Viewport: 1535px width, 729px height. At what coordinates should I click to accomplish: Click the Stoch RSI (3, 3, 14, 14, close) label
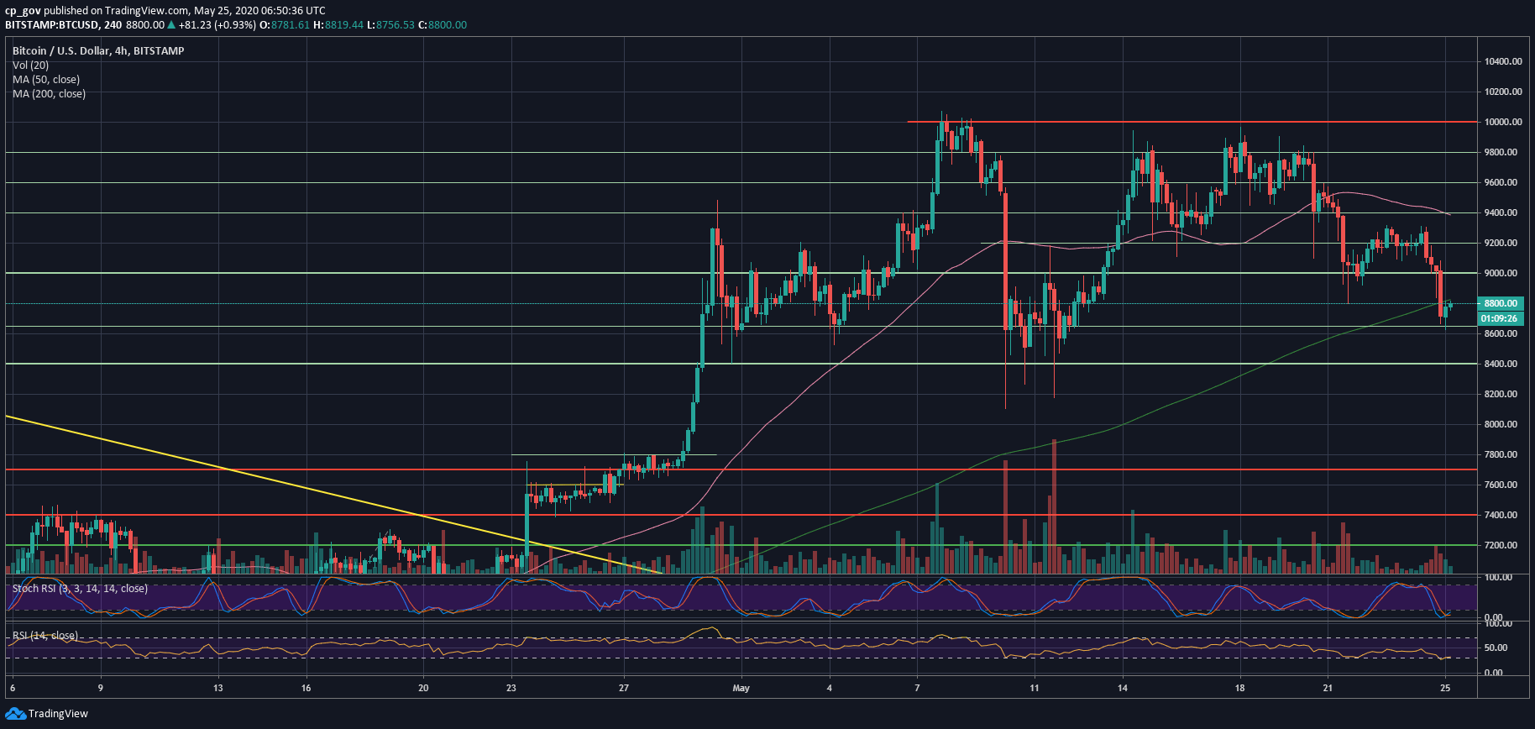pyautogui.click(x=80, y=588)
